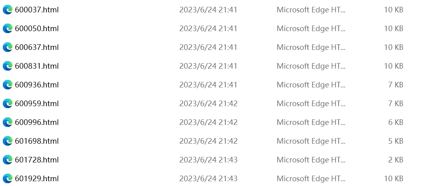Click the Edge icon next to 600637.html

[x=7, y=47]
